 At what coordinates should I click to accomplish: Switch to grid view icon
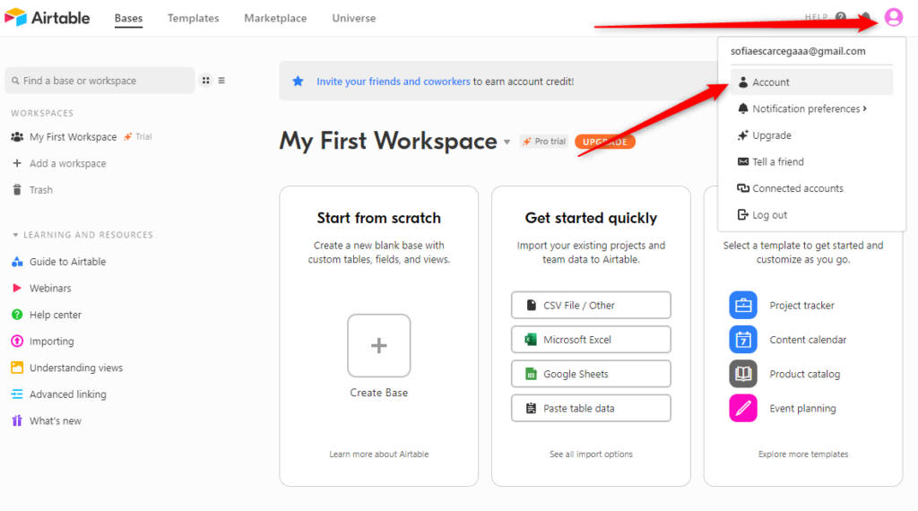tap(205, 81)
